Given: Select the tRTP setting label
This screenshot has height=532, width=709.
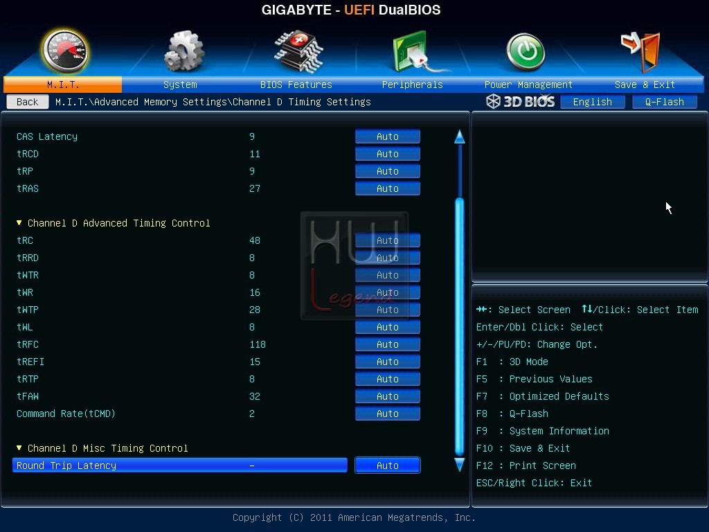Looking at the screenshot, I should pos(28,379).
